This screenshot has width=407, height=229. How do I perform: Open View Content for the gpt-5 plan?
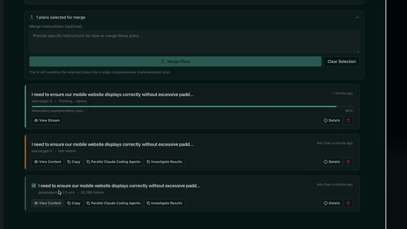coord(47,162)
